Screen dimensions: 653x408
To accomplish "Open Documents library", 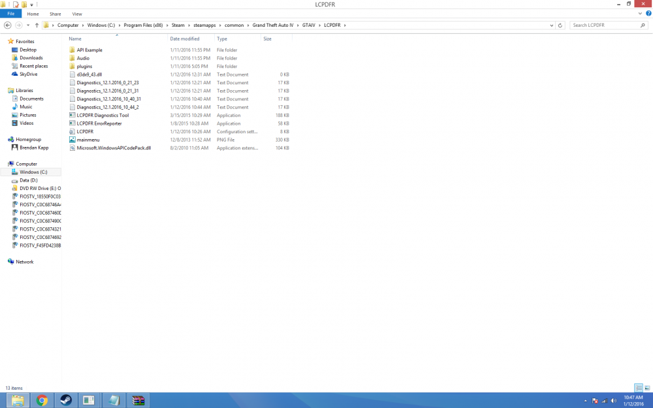I will coord(31,99).
